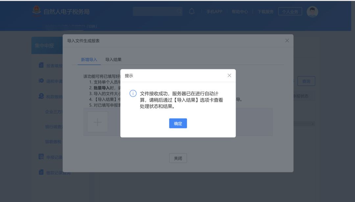
Task: Click the 申报记录 sidebar icon
Action: 41,157
